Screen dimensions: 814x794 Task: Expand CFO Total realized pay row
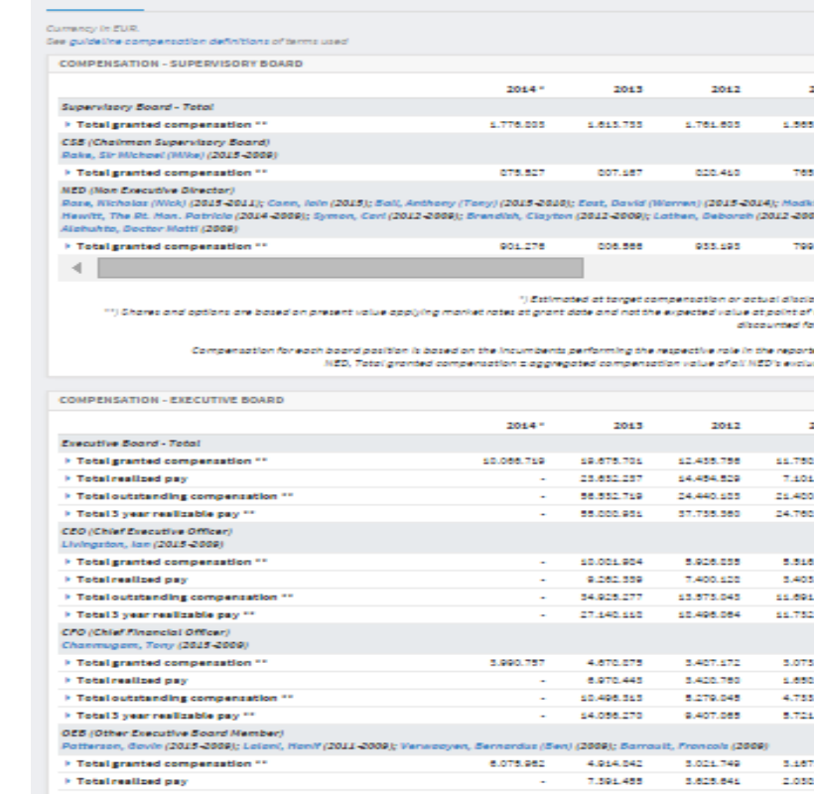[x=67, y=680]
